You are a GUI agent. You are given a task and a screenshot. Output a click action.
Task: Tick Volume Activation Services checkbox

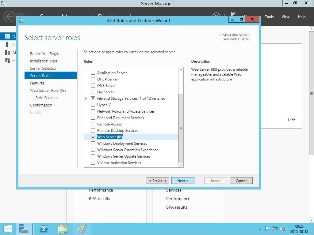pyautogui.click(x=93, y=163)
